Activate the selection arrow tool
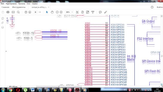Screen dimensions: 163x92 coord(47,12)
